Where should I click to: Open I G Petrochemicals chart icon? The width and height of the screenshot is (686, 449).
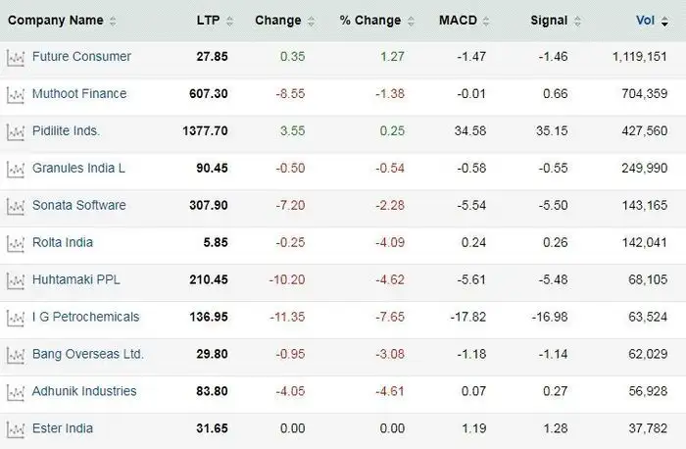click(x=15, y=319)
